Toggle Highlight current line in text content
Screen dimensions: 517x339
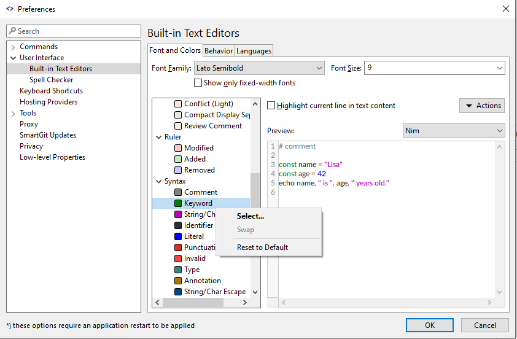[x=271, y=106]
